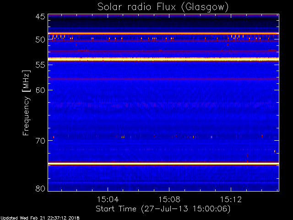
Task: Click the 55 frequency tick label
Action: coord(40,65)
